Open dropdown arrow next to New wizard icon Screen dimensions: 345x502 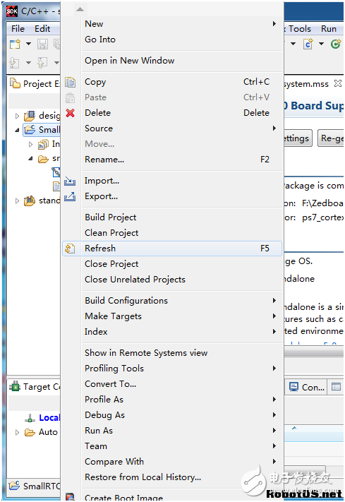[x=28, y=44]
